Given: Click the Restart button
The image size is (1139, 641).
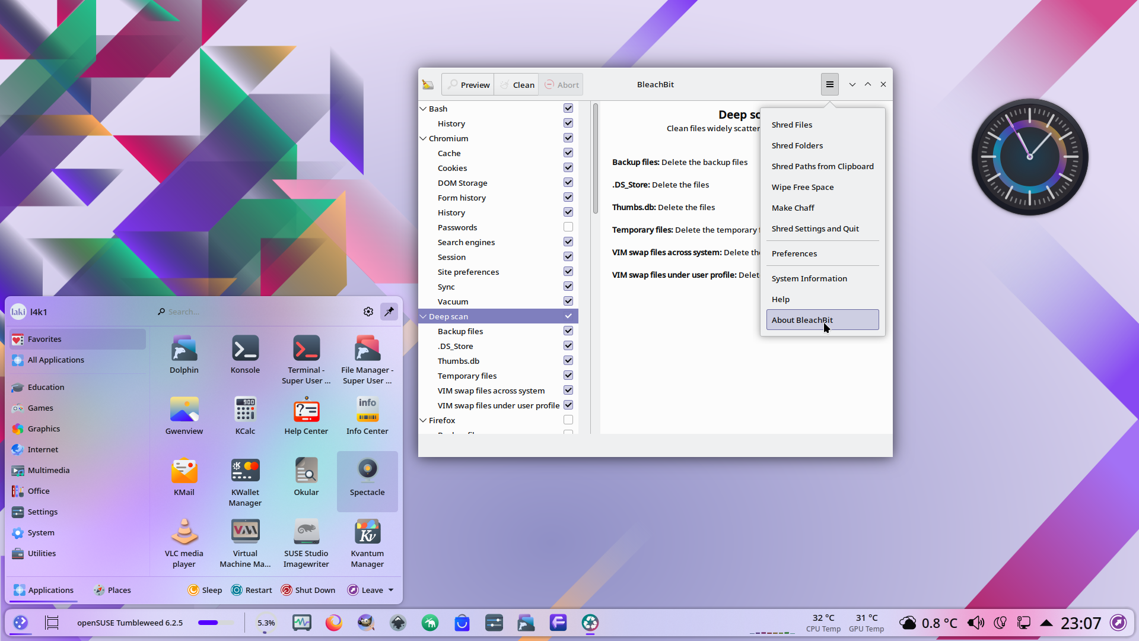Looking at the screenshot, I should coord(252,590).
